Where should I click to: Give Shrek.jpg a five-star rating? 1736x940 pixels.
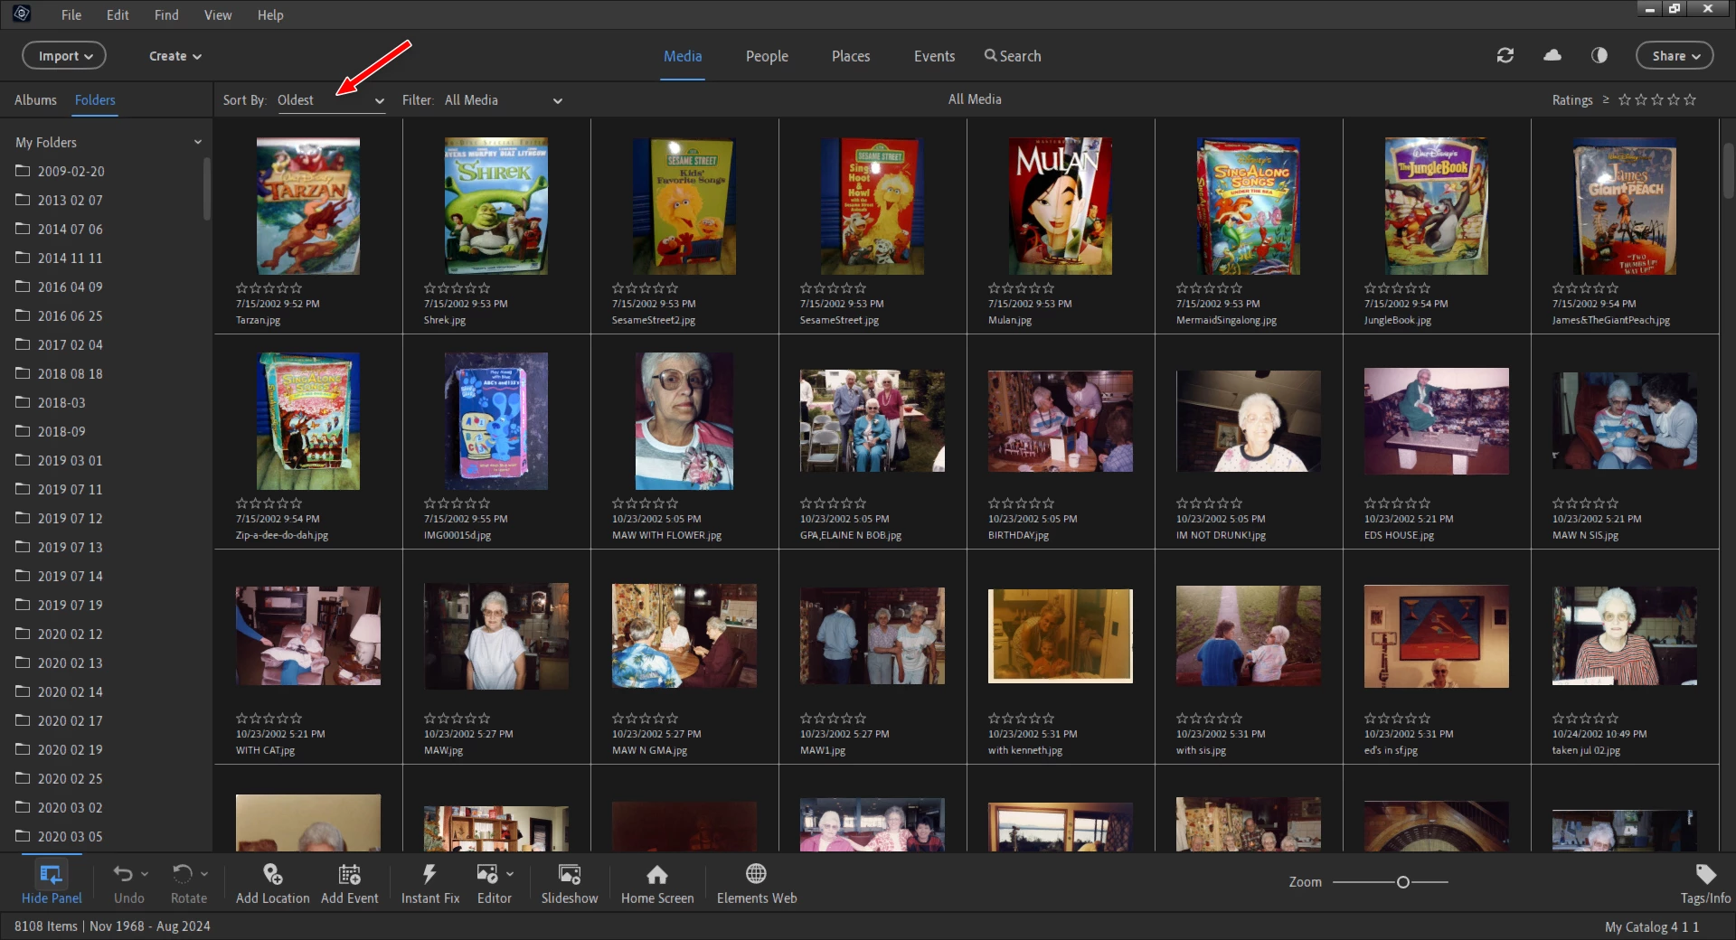(x=484, y=288)
